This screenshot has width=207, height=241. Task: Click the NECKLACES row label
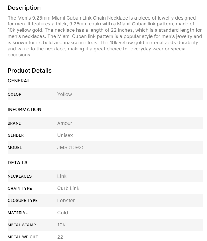(x=20, y=176)
